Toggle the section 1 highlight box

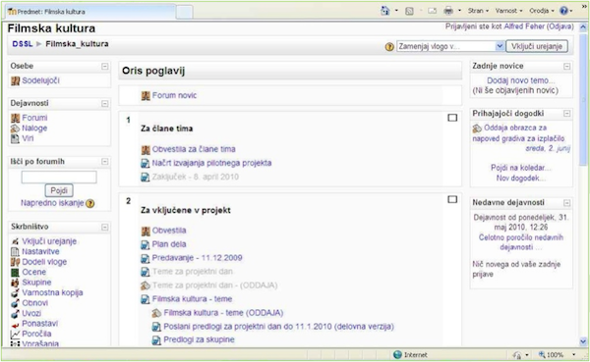[452, 118]
